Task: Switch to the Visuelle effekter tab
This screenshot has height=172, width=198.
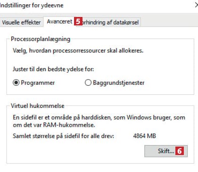Action: [x=21, y=22]
